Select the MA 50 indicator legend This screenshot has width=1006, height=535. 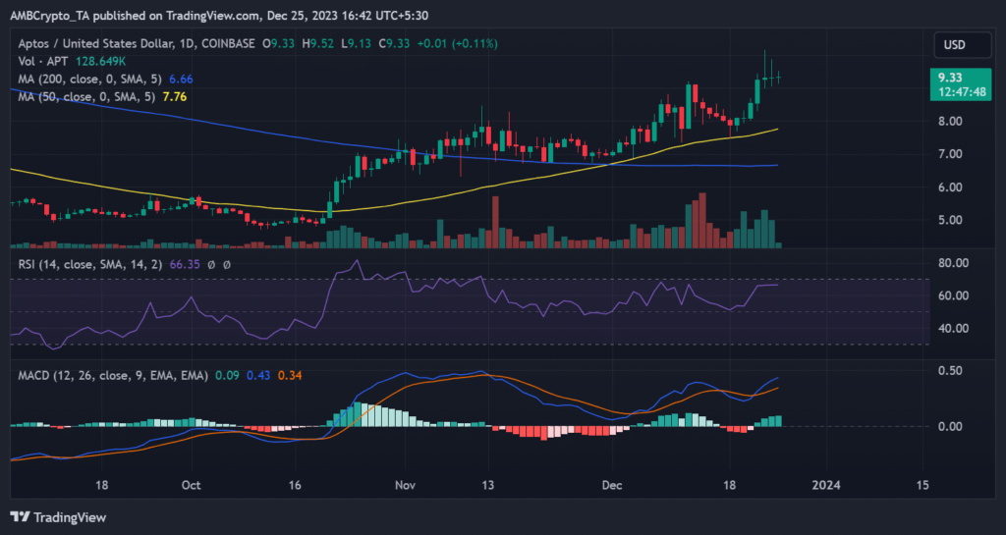coord(84,95)
